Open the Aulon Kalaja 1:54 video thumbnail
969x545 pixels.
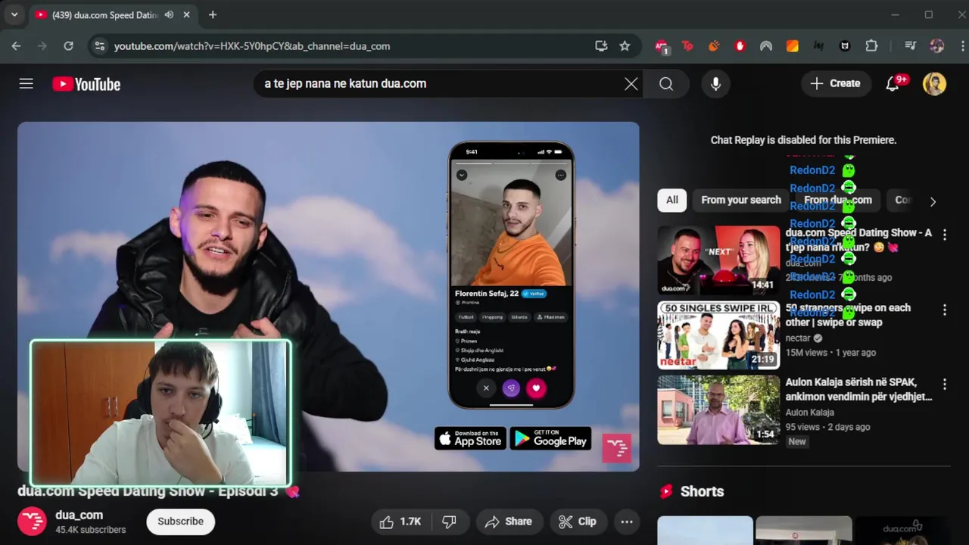(718, 410)
